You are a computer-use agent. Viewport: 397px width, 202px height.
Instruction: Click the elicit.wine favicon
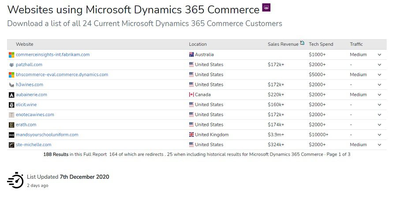pos(11,105)
